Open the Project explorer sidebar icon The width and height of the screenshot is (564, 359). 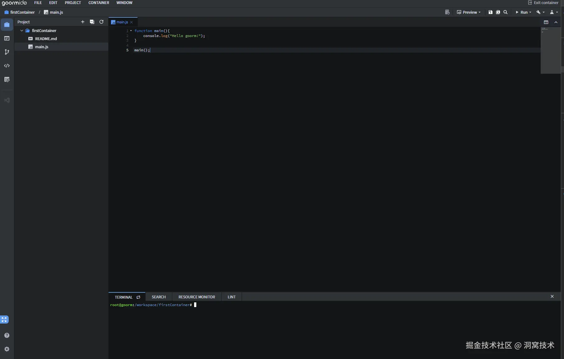[7, 25]
